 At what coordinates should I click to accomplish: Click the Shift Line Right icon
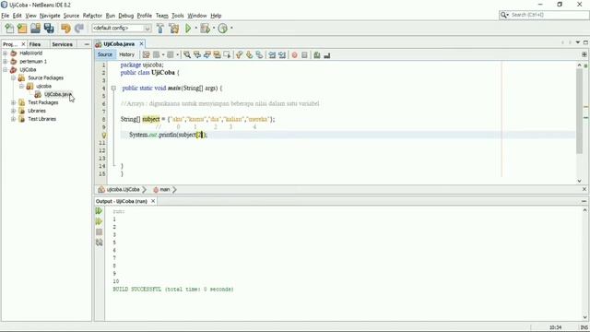pos(282,55)
